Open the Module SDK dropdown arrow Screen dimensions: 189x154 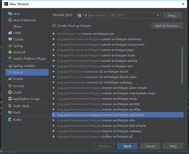pyautogui.click(x=158, y=15)
